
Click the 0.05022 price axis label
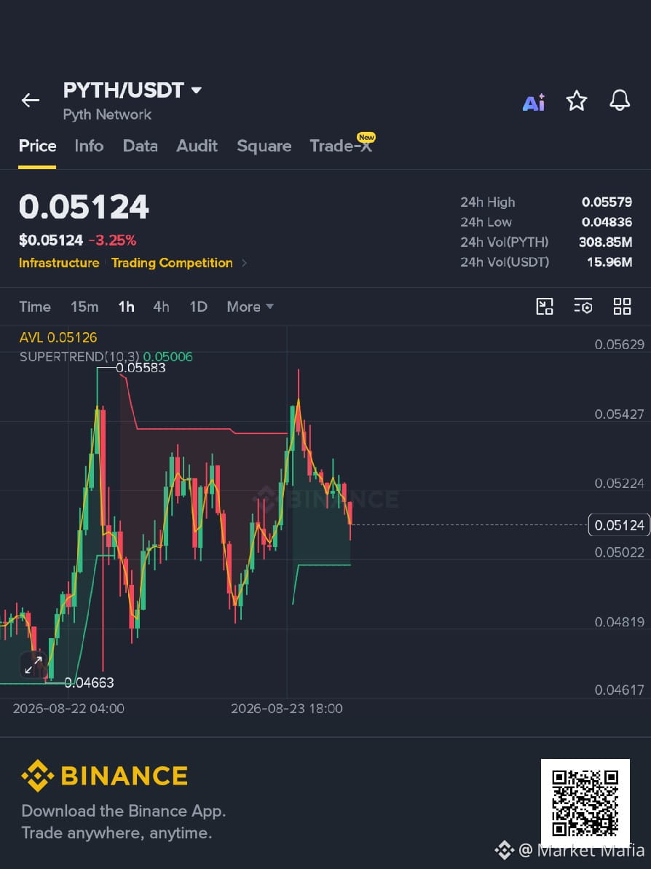click(x=620, y=553)
